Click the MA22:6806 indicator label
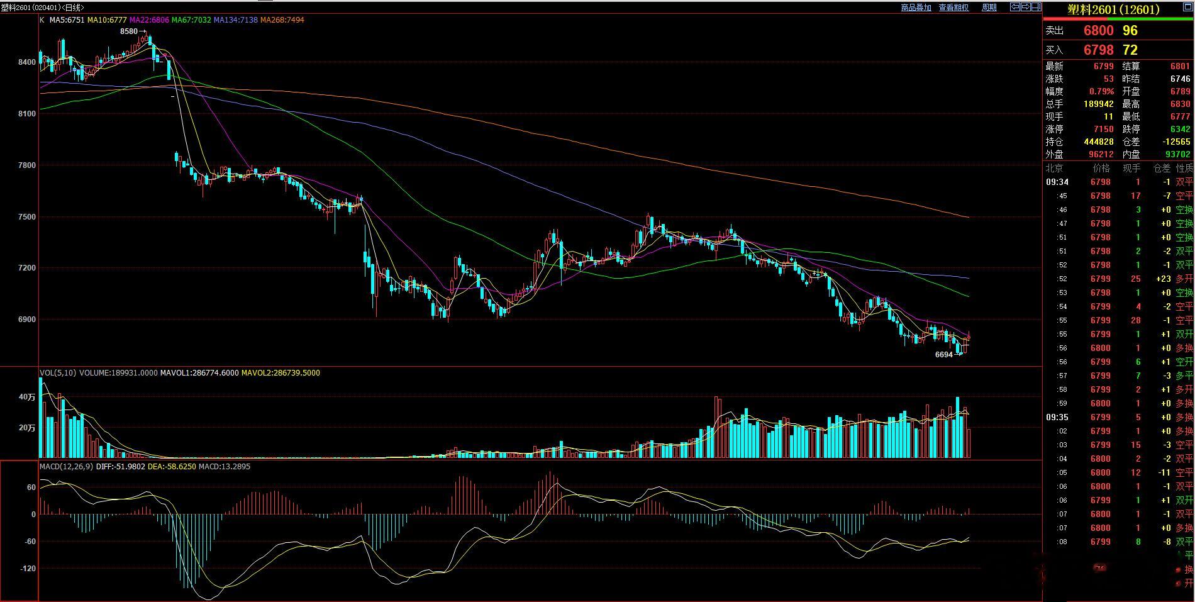This screenshot has width=1195, height=602. point(149,20)
